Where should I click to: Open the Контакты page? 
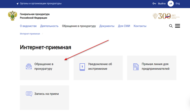coord(140,26)
